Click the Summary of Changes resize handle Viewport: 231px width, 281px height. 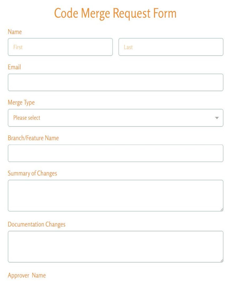coord(222,209)
